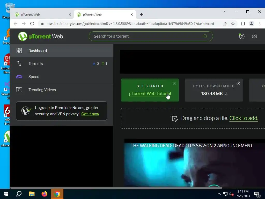Toggle Chrome side panel icon
The height and width of the screenshot is (199, 265).
click(243, 24)
